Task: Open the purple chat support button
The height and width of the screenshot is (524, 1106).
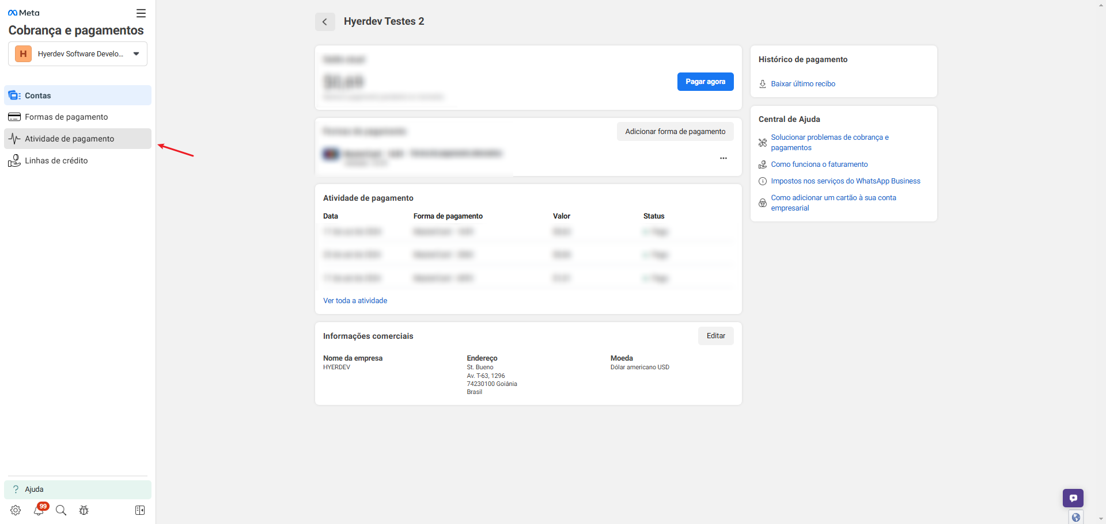Action: click(x=1073, y=498)
